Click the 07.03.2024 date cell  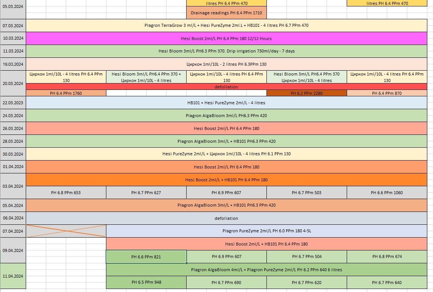click(x=13, y=26)
